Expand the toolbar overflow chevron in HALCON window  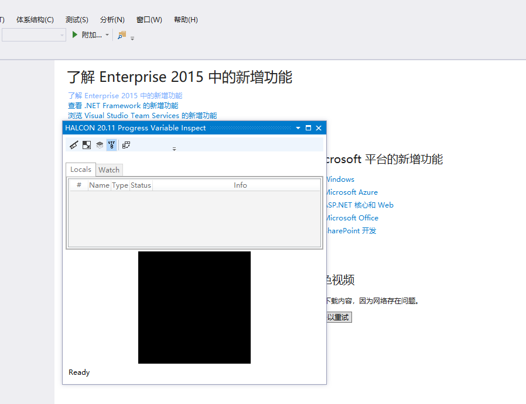[174, 149]
